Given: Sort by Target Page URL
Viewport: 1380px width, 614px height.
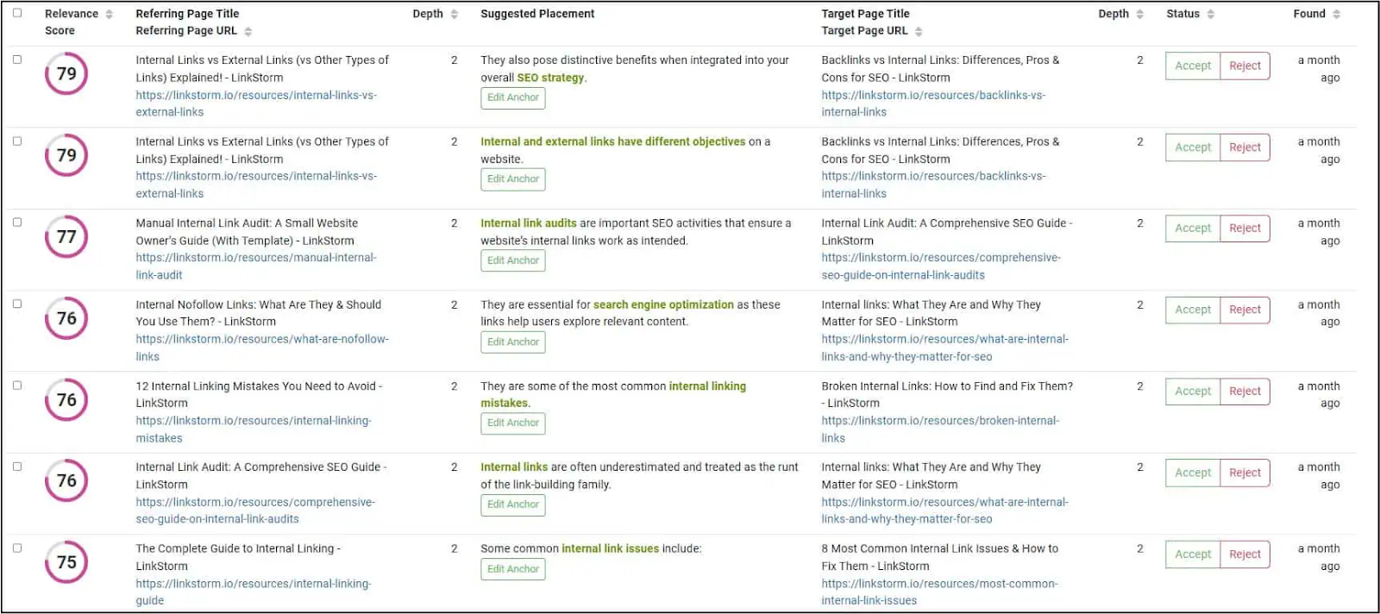Looking at the screenshot, I should pos(919,31).
